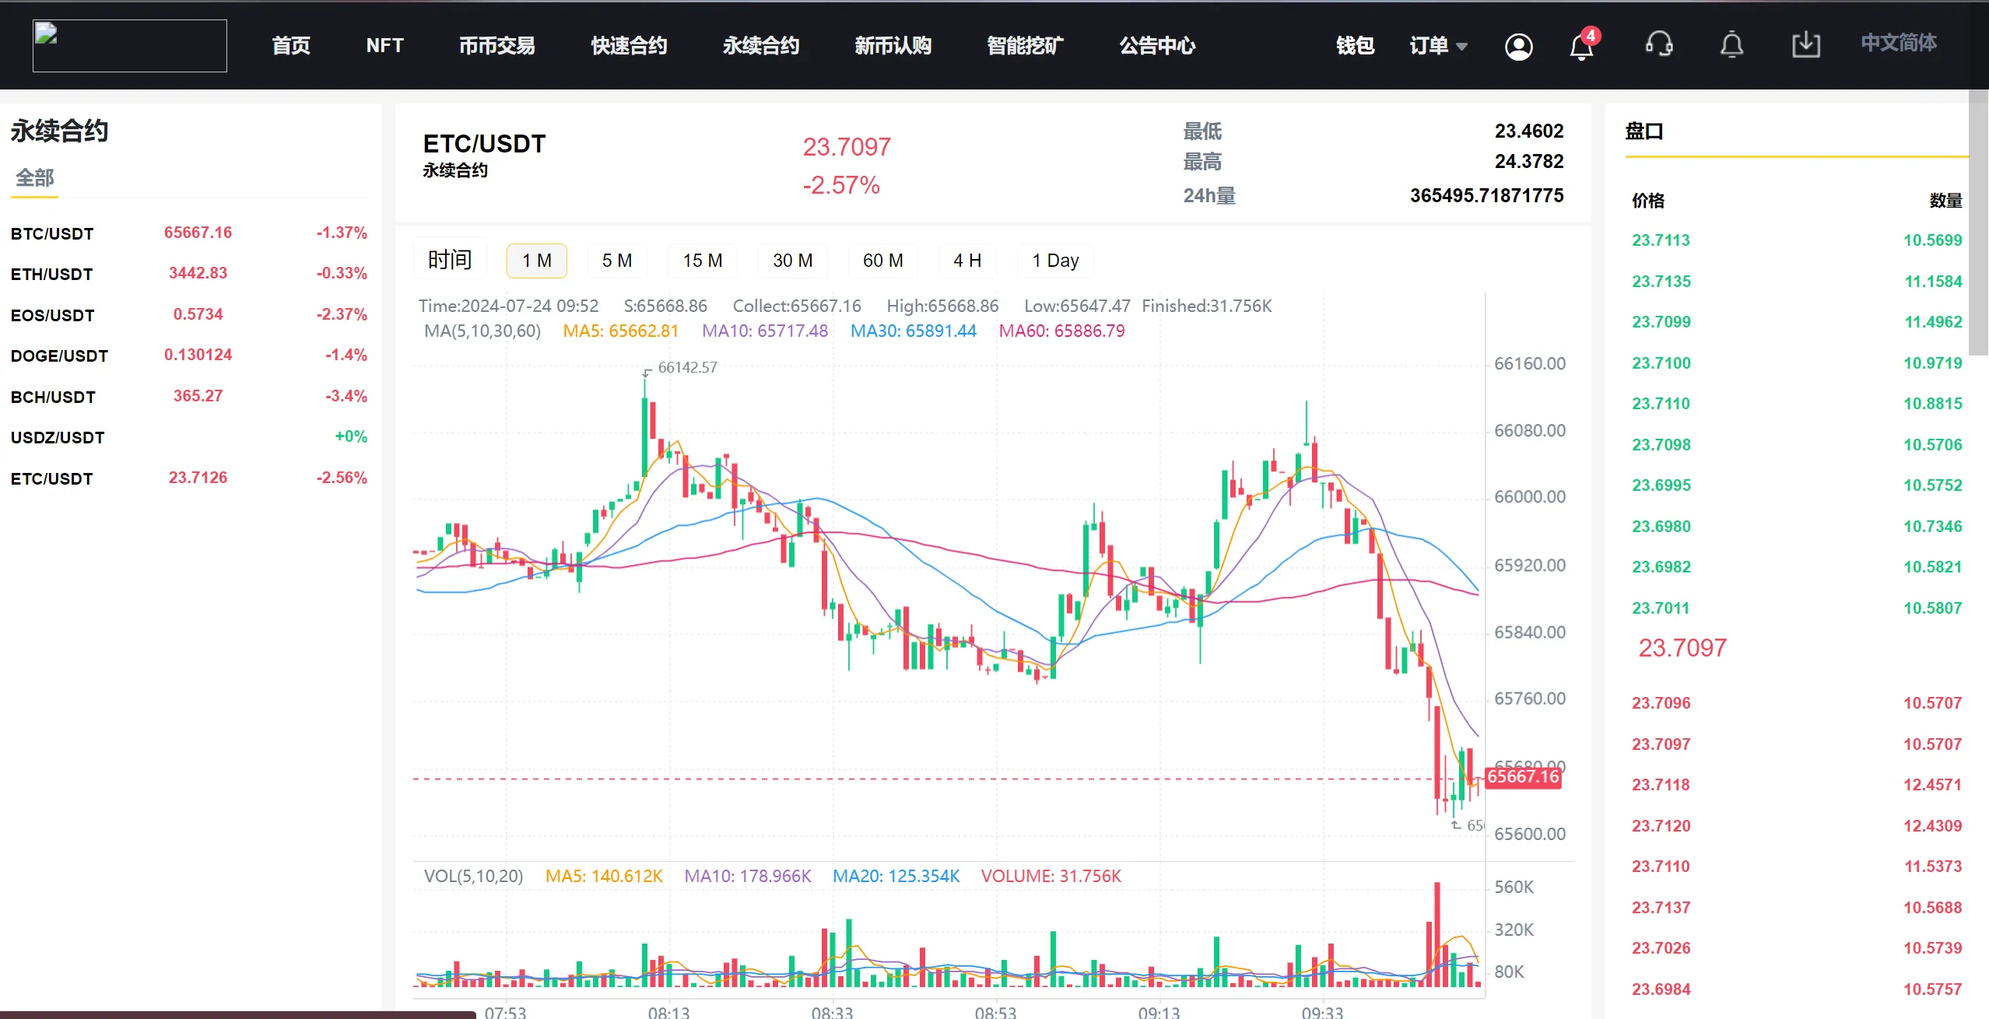Click the MA60: 65886.79 indicator label

1061,331
